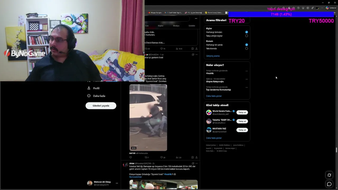338x190 pixels.
Task: Follow Tabatha BABY SH account
Action: (242, 121)
